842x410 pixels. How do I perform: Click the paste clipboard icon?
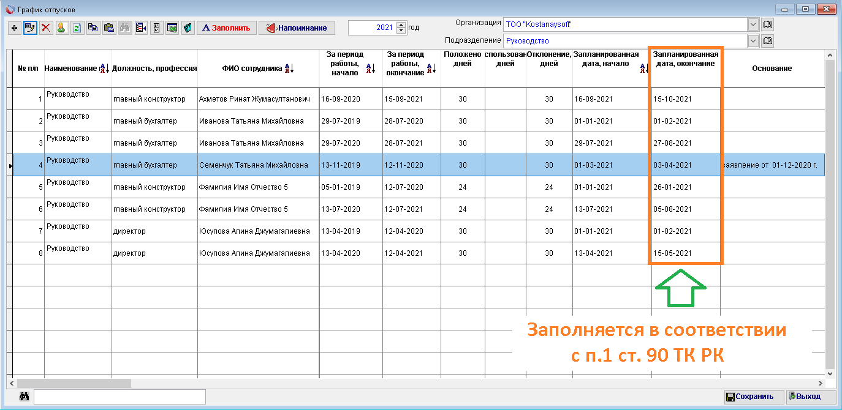click(x=109, y=28)
